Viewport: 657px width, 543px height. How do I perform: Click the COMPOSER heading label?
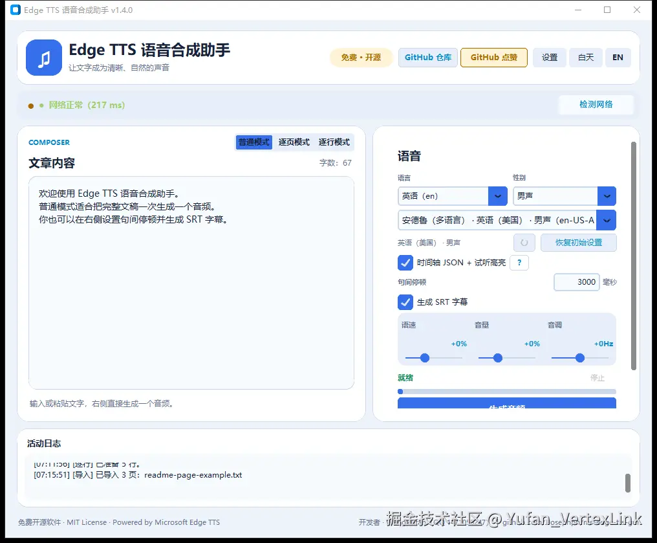(49, 142)
